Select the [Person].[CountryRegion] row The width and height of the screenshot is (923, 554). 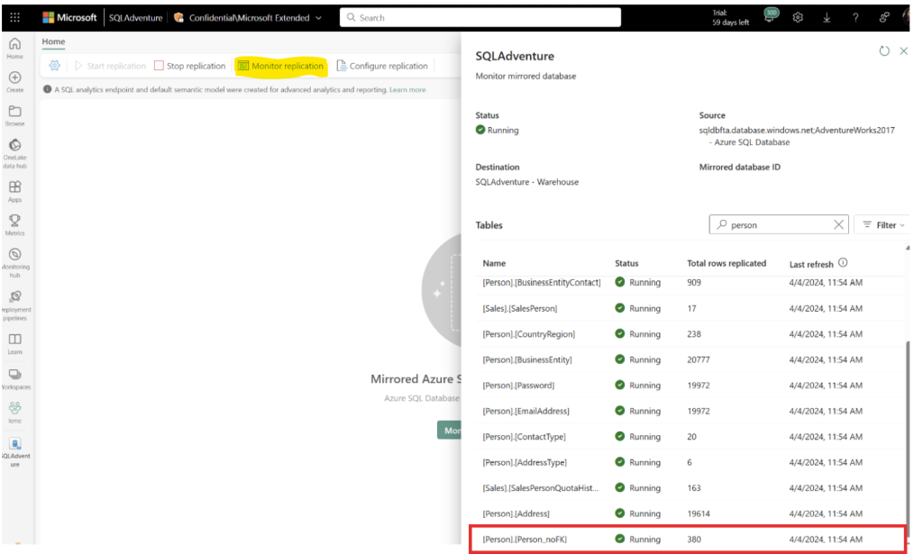coord(690,334)
